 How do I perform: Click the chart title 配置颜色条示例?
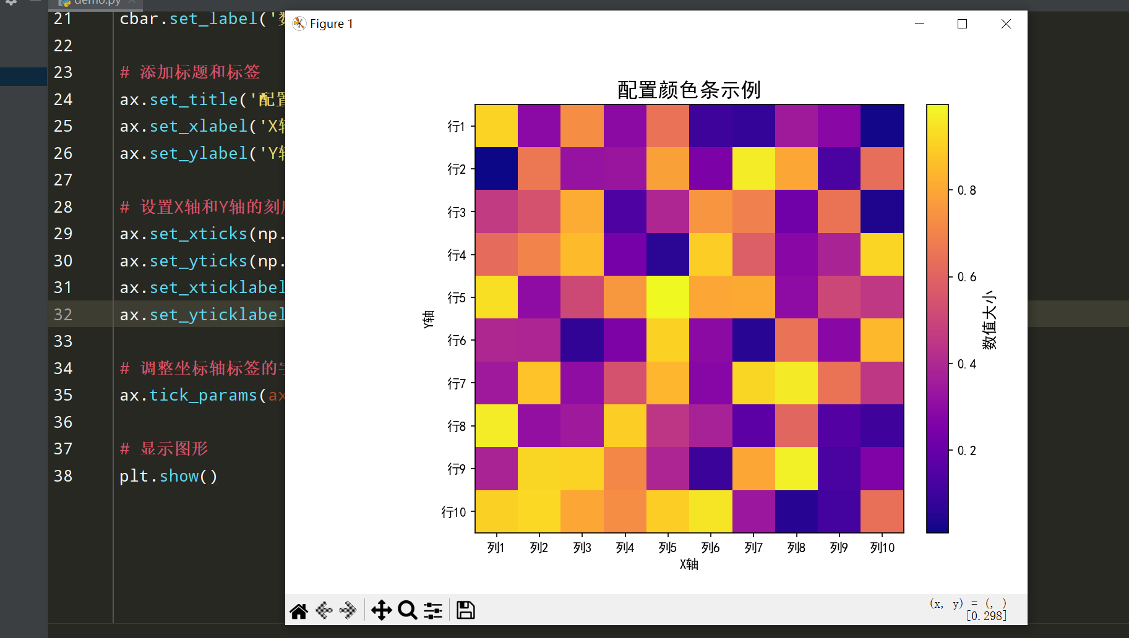[x=689, y=90]
